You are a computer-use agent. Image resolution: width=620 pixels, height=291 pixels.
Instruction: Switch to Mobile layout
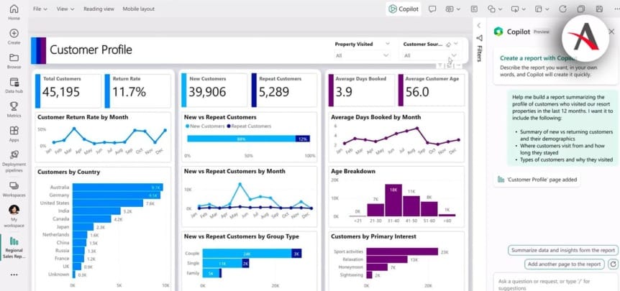138,9
